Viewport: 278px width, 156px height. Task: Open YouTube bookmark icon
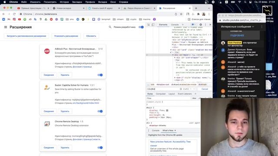coord(20,19)
